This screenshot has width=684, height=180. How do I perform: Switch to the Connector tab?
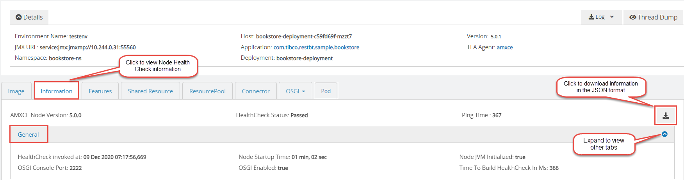(256, 91)
